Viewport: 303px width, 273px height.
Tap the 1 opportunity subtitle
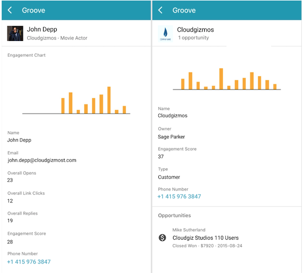[x=193, y=38]
